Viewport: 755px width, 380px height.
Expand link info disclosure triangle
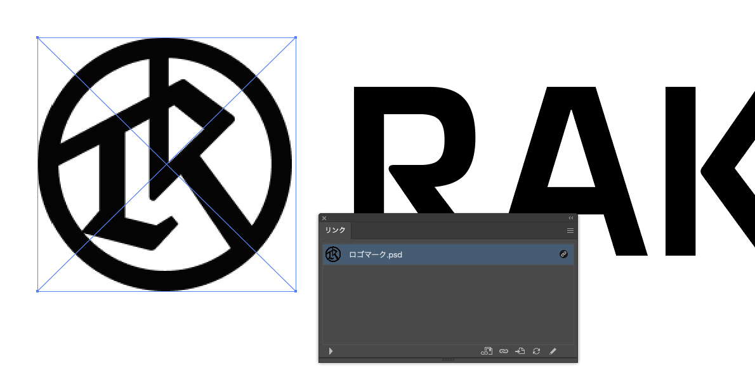click(331, 351)
